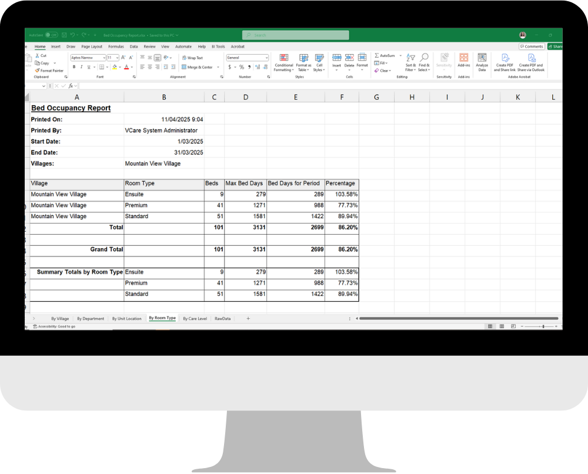Open the font size 11 dropdown
The width and height of the screenshot is (588, 474).
pos(118,58)
